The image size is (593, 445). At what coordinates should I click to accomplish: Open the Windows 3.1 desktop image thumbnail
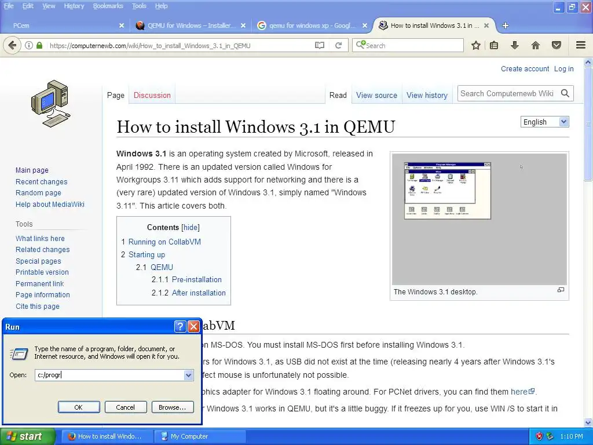[x=479, y=218]
